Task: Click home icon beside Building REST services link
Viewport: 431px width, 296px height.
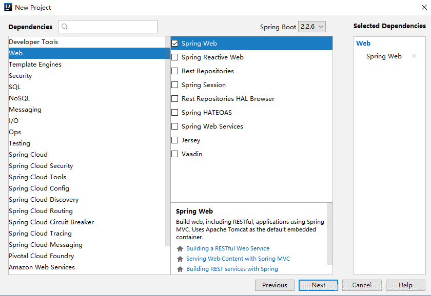Action: point(180,269)
